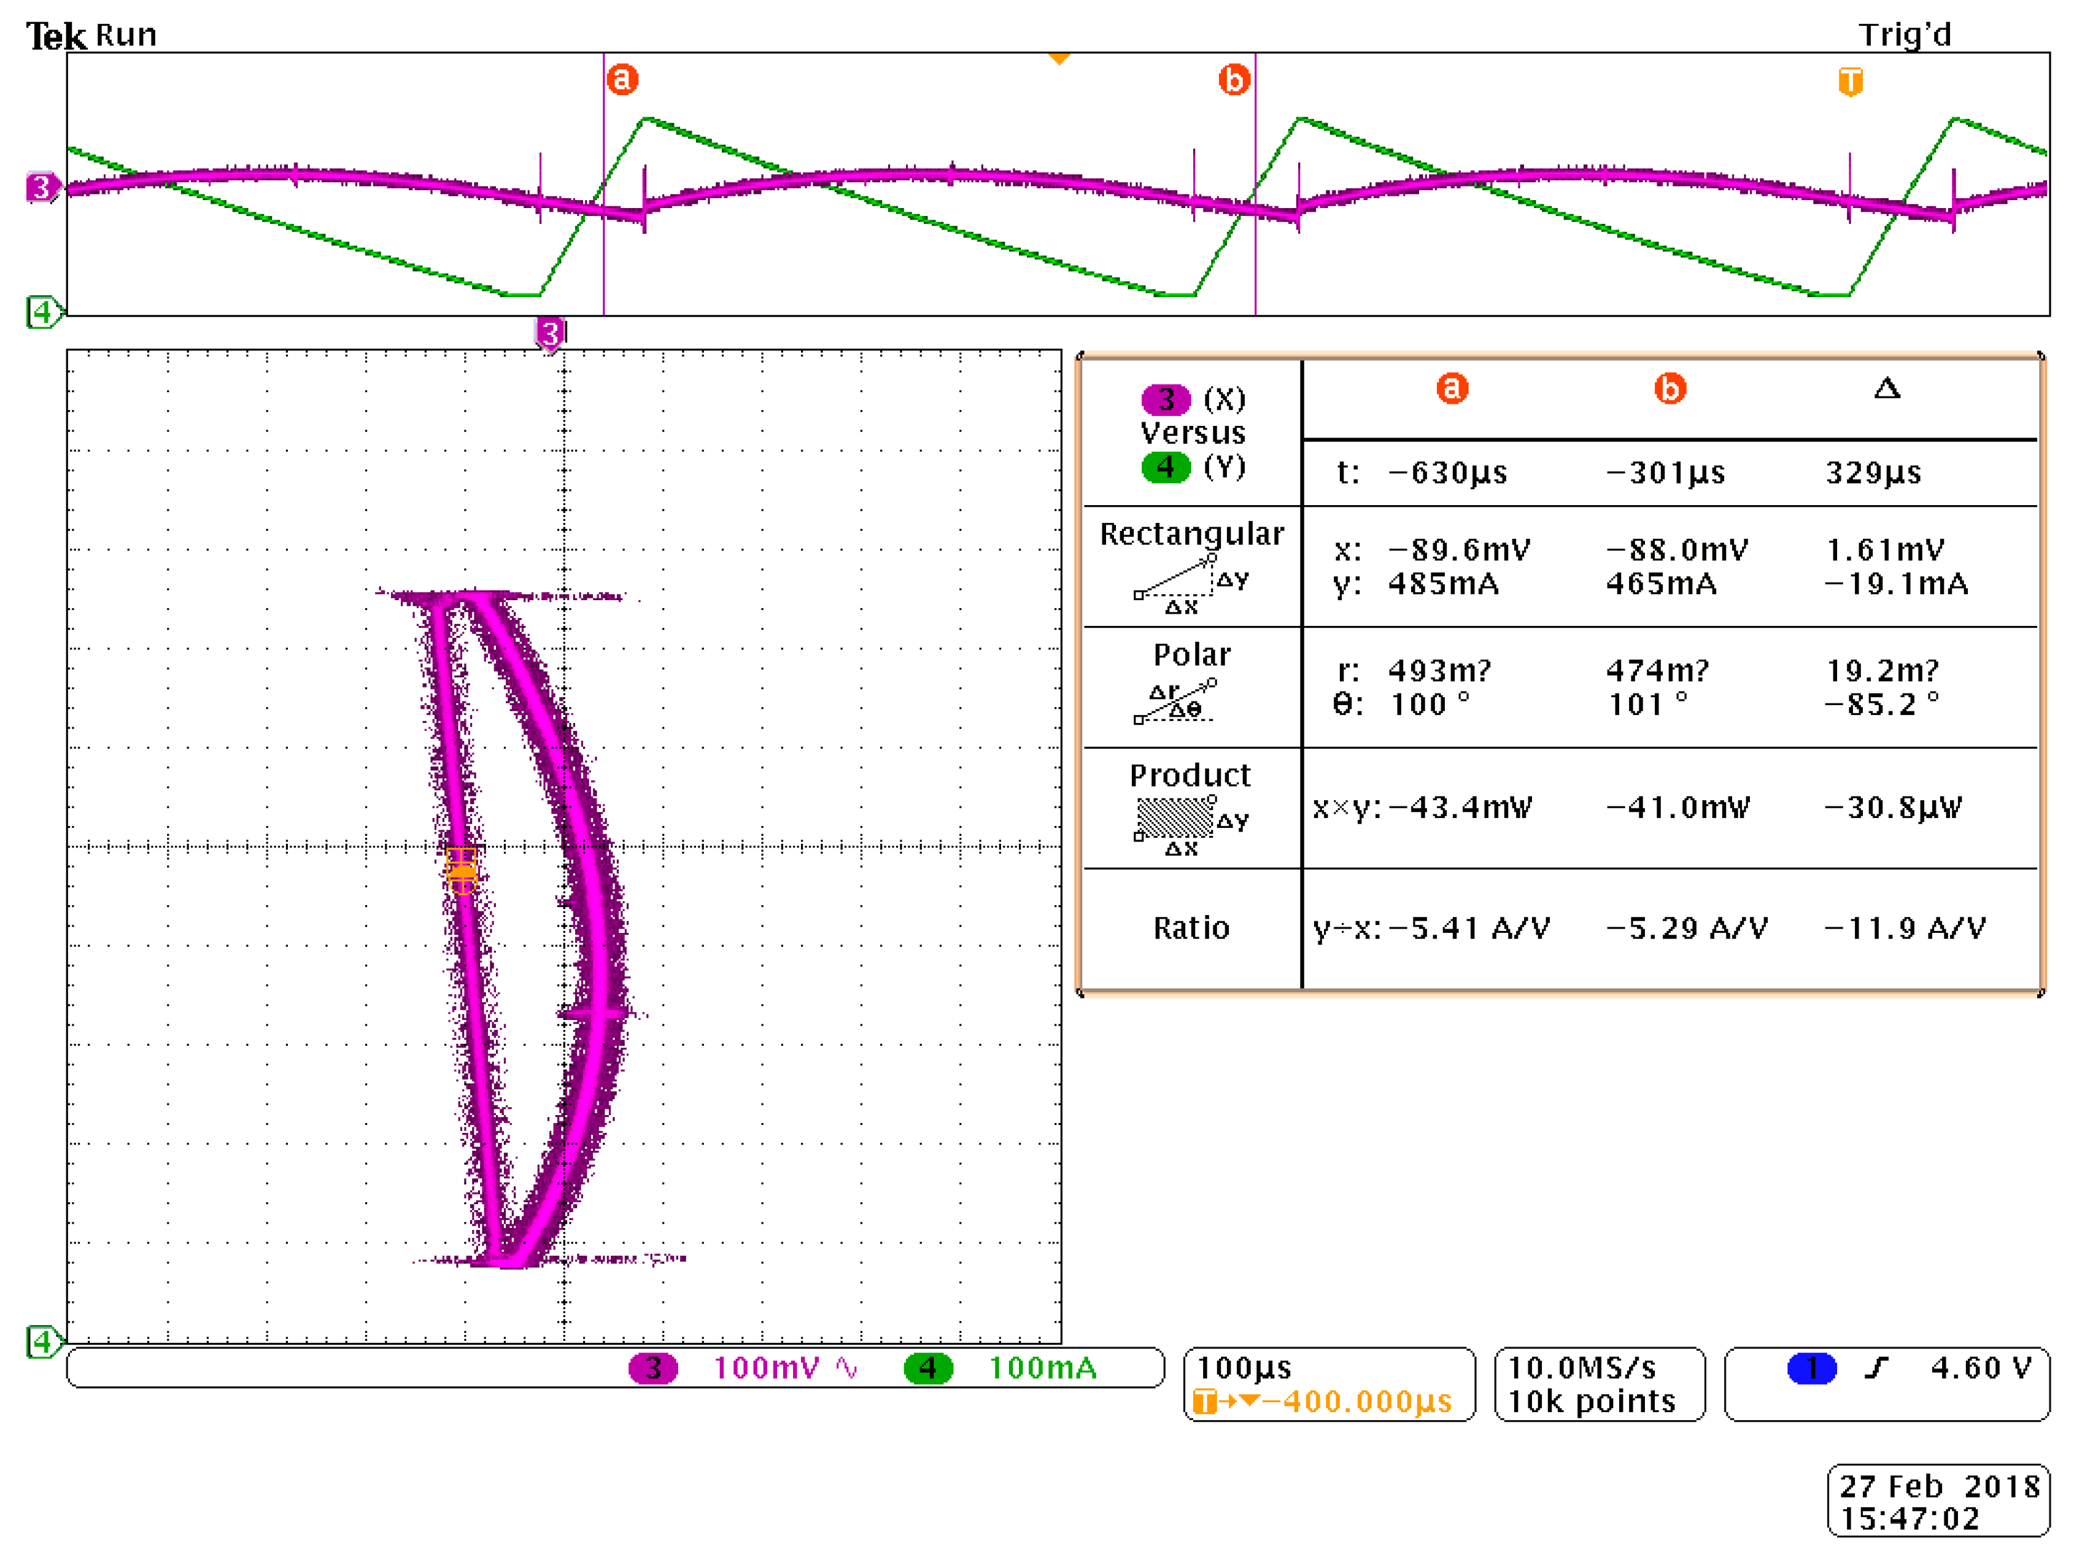Click green channel 4 marker beside waveform overview
The height and width of the screenshot is (1549, 2074).
coord(42,311)
